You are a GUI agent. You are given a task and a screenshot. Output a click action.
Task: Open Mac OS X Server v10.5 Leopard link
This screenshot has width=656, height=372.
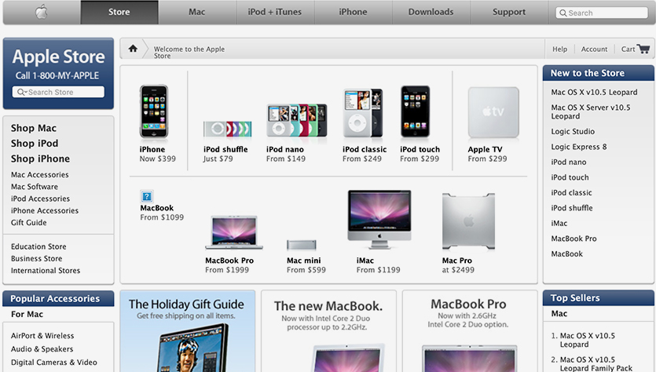(x=590, y=112)
